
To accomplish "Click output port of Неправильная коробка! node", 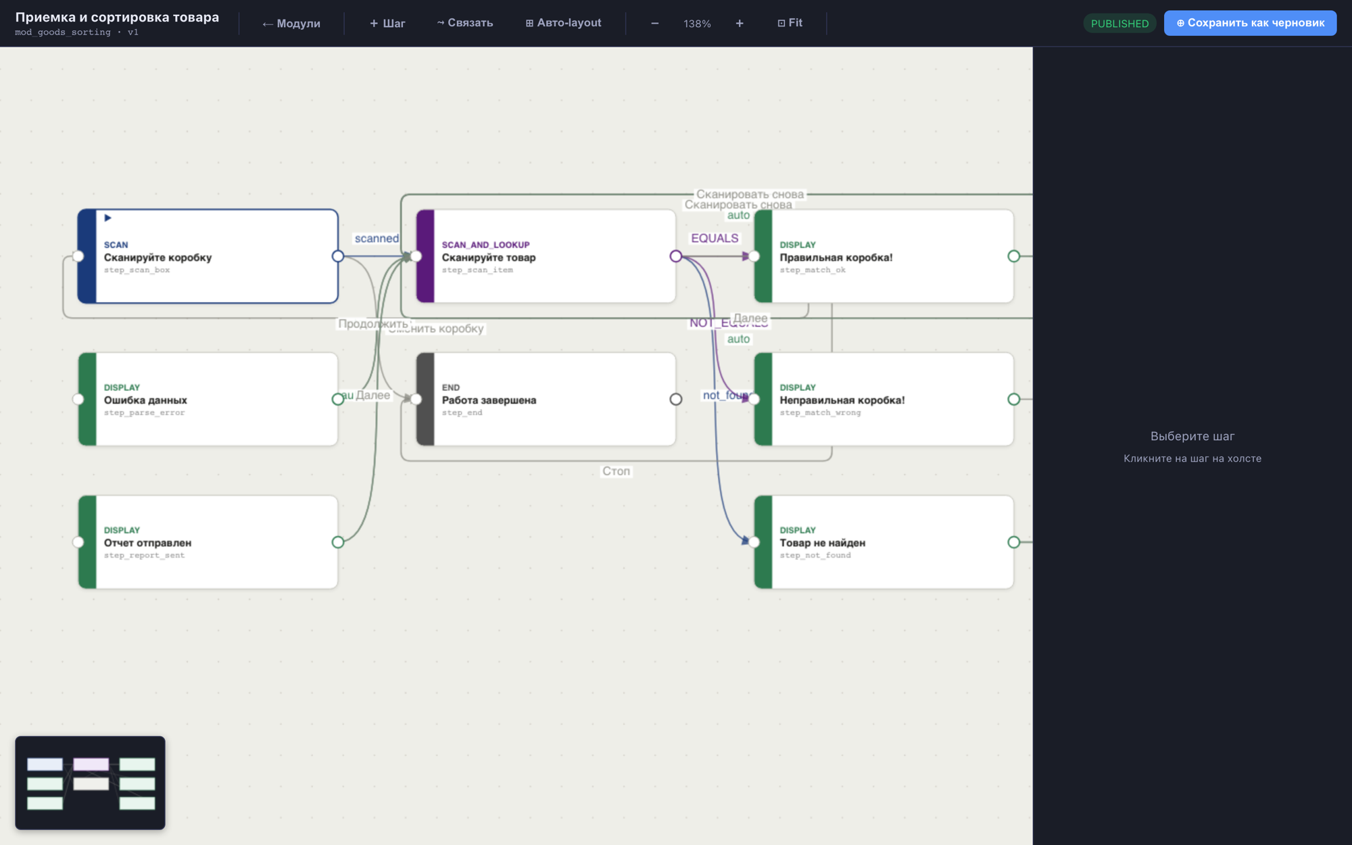I will pos(1014,400).
